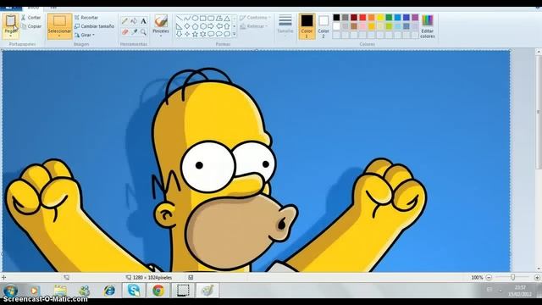Select the Magnifier tool
Image resolution: width=542 pixels, height=305 pixels.
143,32
